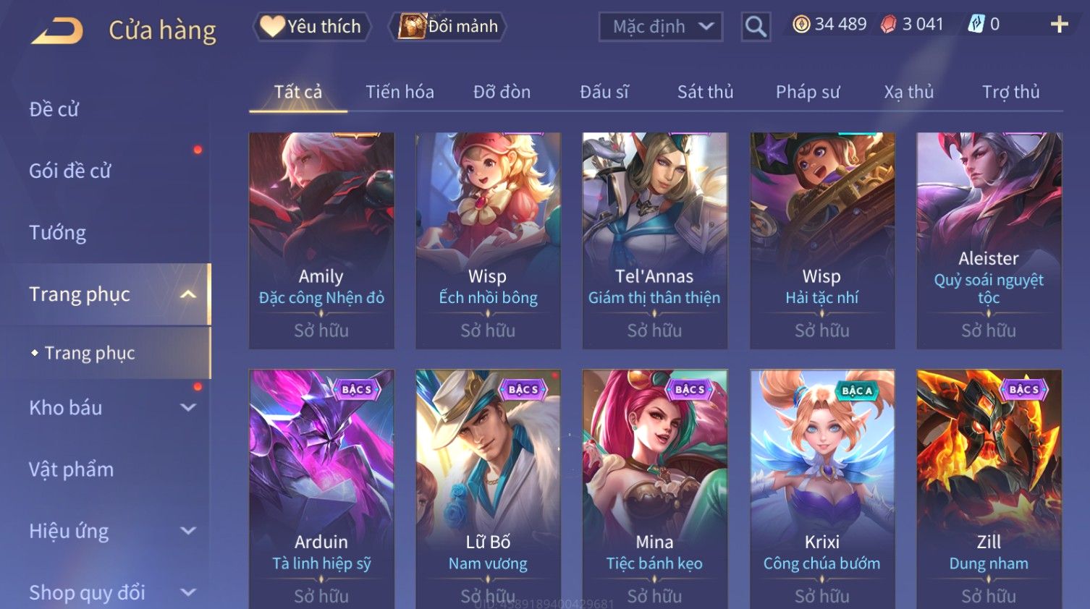The width and height of the screenshot is (1090, 609).
Task: Select the Tiến hóa tab
Action: click(400, 92)
